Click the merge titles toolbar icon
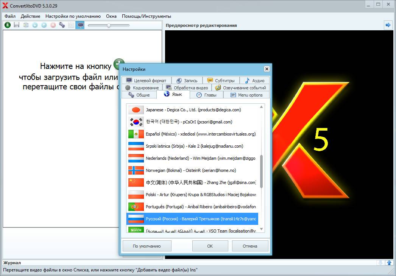Viewport: 396px width, 276px height. pos(26,25)
